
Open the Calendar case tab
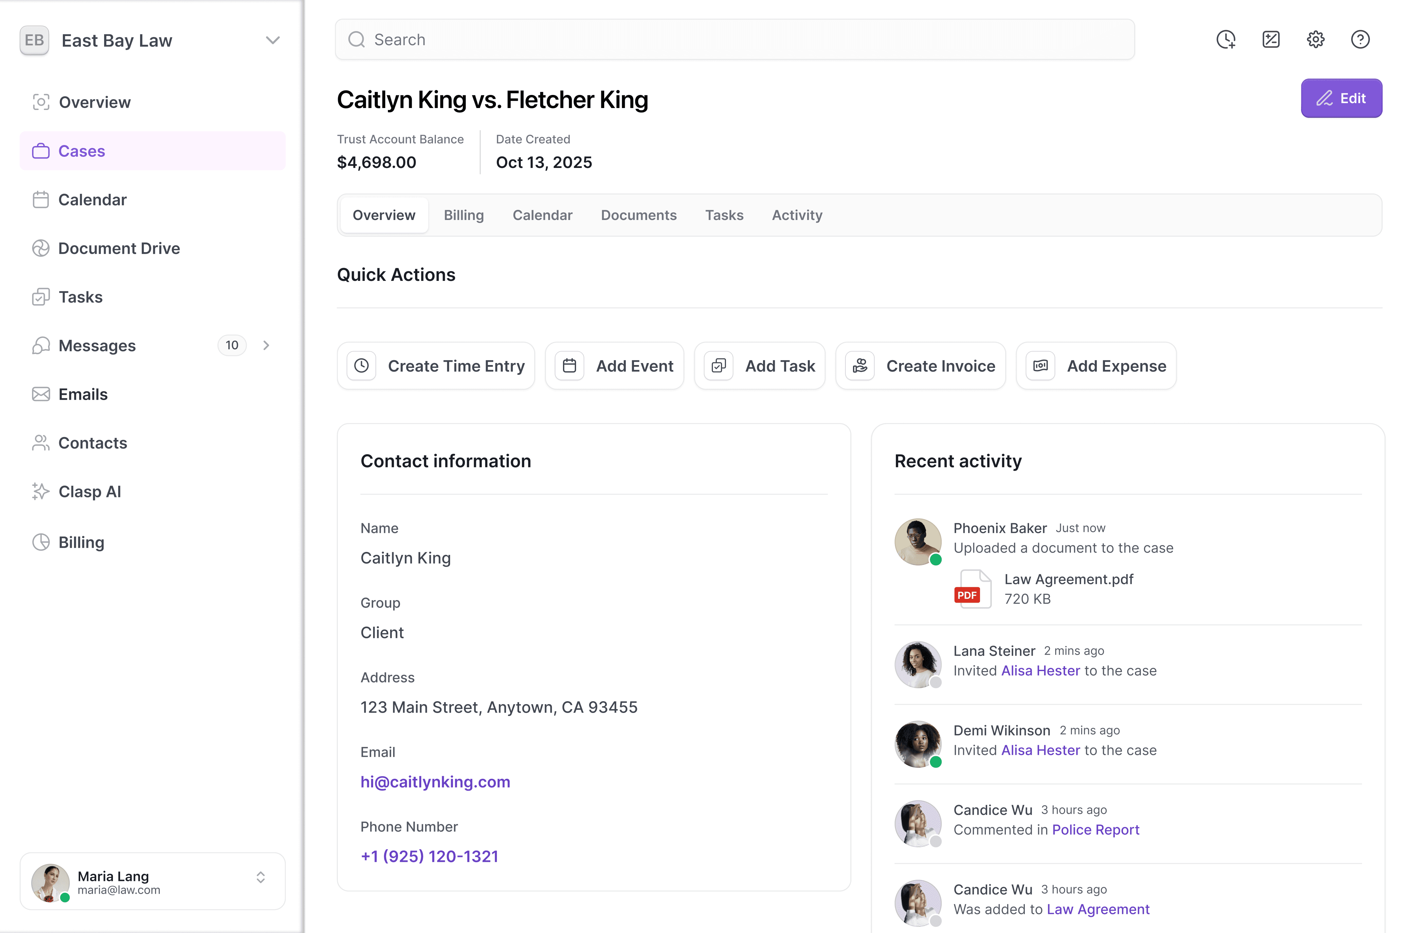[542, 215]
